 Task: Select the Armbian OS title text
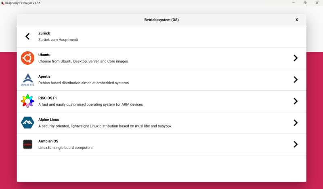click(48, 141)
